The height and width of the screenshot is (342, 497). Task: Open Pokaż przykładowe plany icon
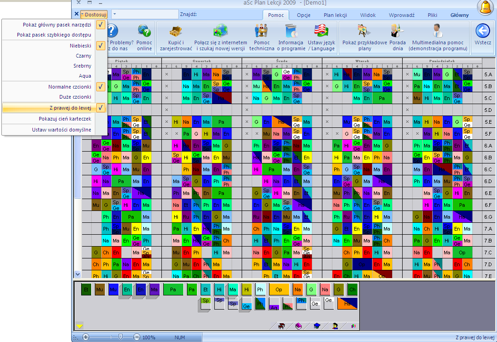(x=364, y=32)
